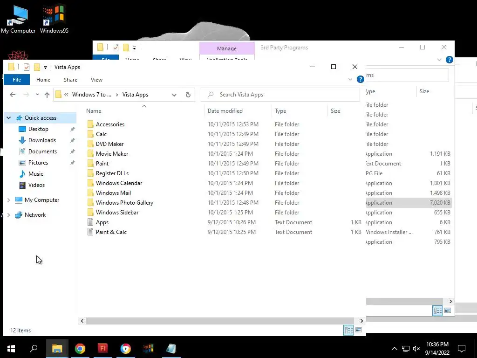Switch to the View ribbon tab
This screenshot has width=477, height=358.
tap(97, 80)
